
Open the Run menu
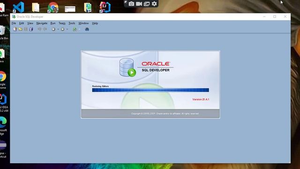[x=53, y=23]
